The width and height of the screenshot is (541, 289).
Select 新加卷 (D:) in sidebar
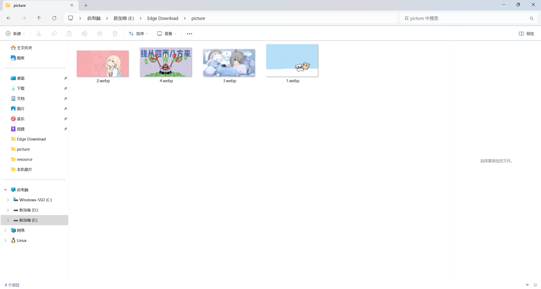26,210
